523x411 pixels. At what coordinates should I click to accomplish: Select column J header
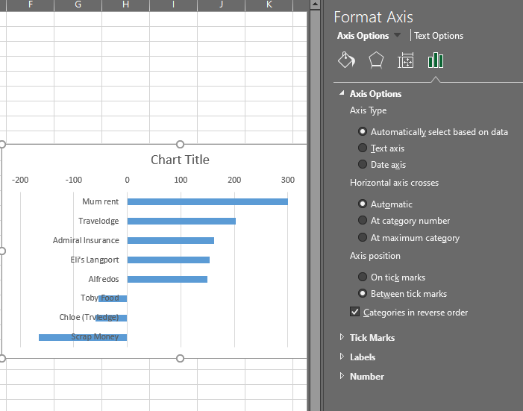(221, 4)
